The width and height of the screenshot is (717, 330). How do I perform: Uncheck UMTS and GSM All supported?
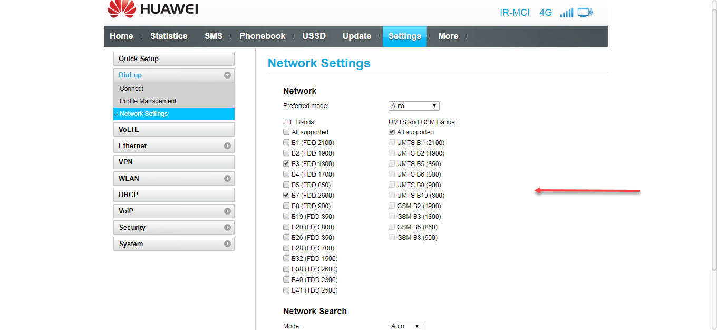[392, 132]
